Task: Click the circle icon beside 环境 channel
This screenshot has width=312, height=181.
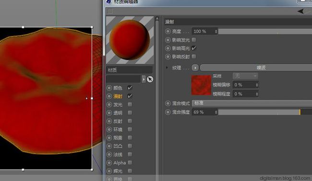Action: [109, 130]
